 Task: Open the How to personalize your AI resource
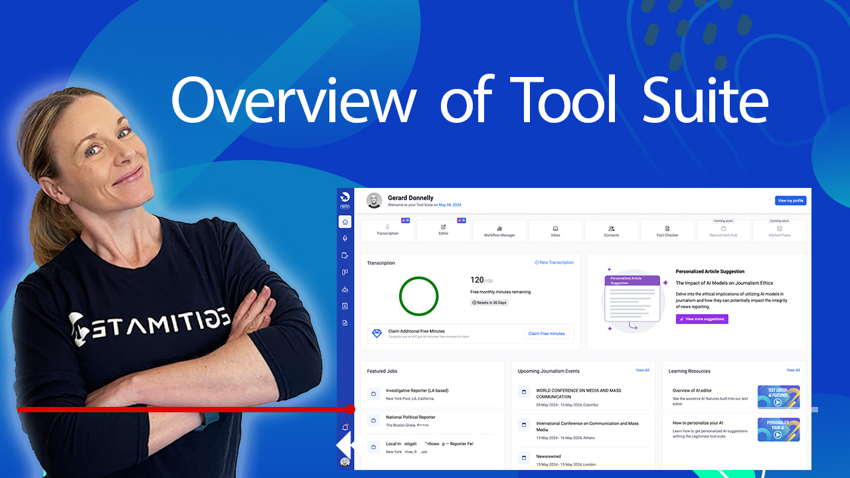[697, 423]
